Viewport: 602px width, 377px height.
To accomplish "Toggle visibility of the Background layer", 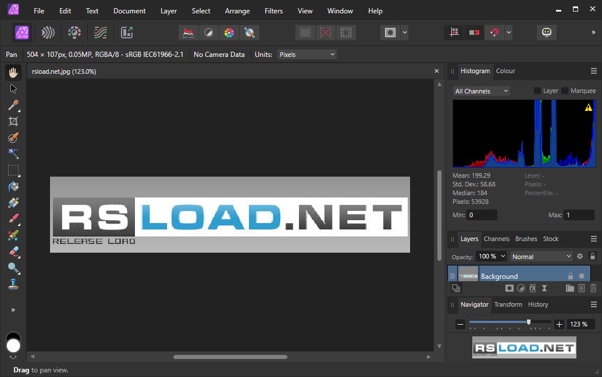I will (x=581, y=276).
